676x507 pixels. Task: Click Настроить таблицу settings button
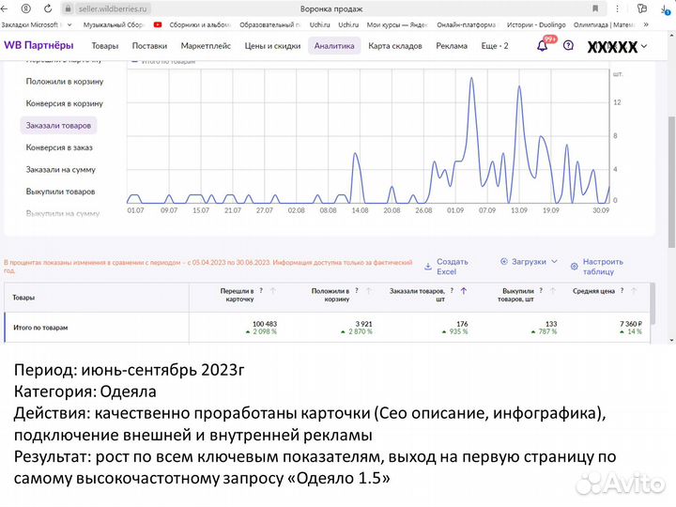(x=597, y=267)
